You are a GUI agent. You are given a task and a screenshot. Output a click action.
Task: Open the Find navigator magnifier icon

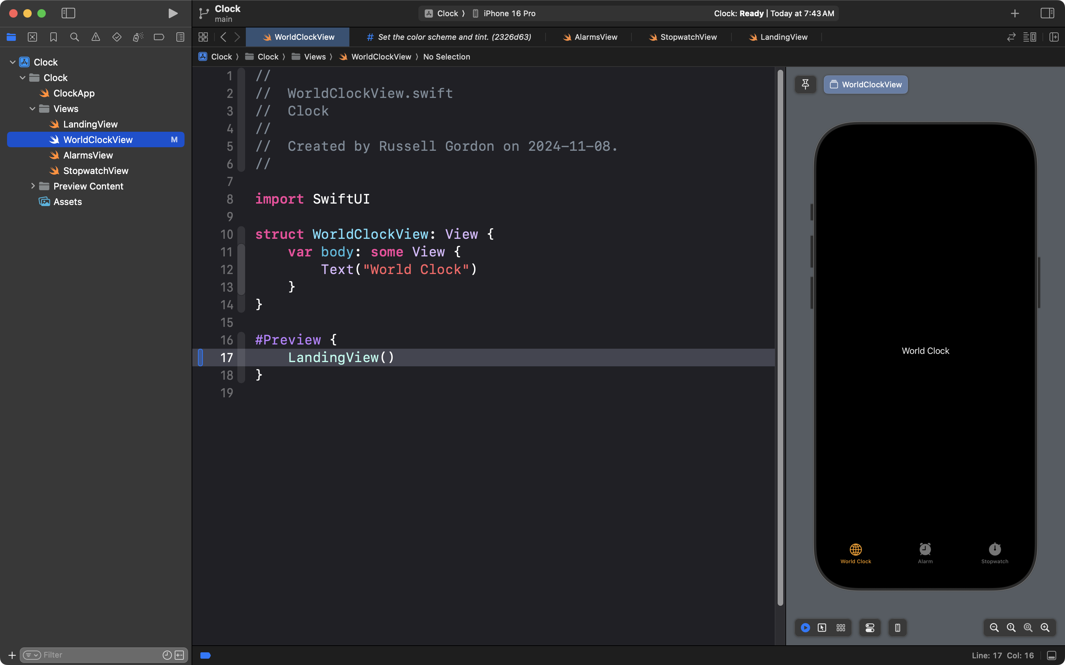point(74,37)
